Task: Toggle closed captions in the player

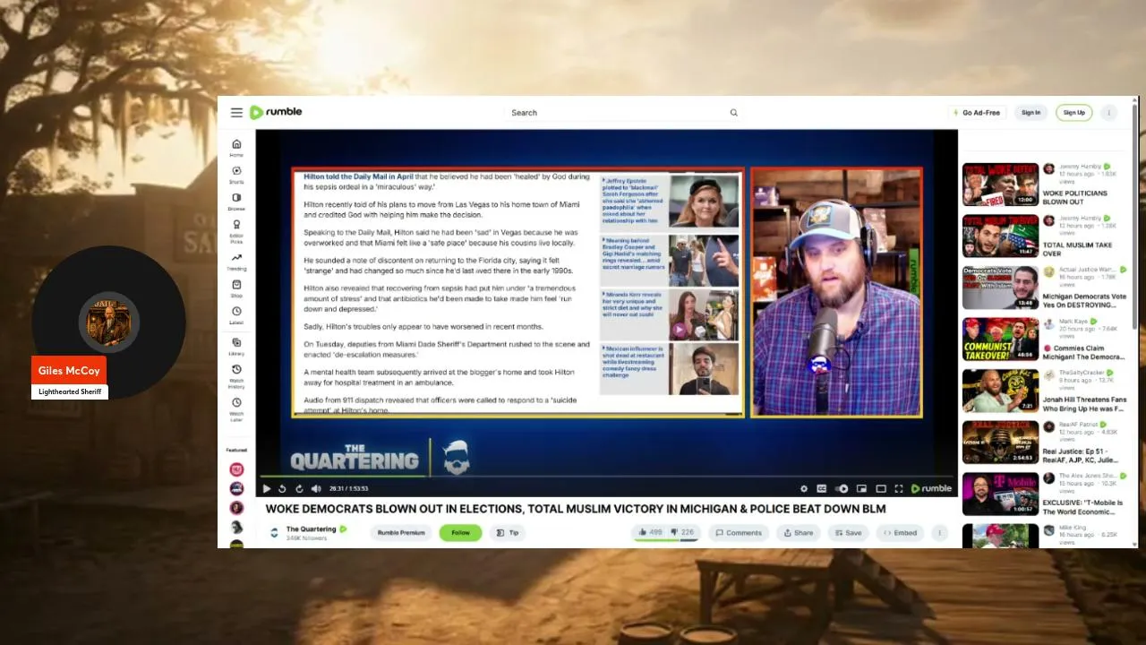Action: (x=822, y=488)
